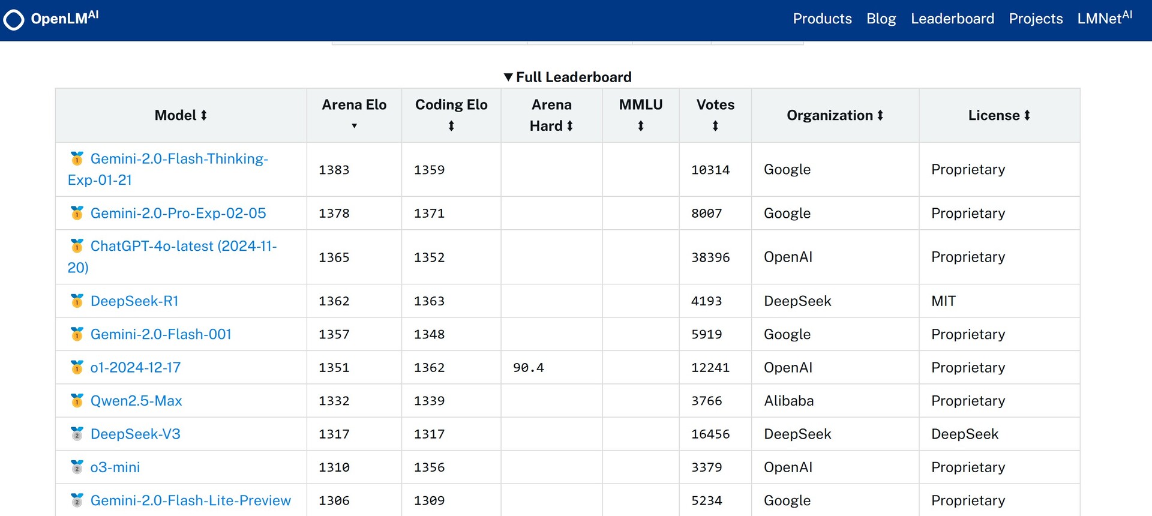
Task: Sort by Votes using its arrows
Action: pos(715,126)
